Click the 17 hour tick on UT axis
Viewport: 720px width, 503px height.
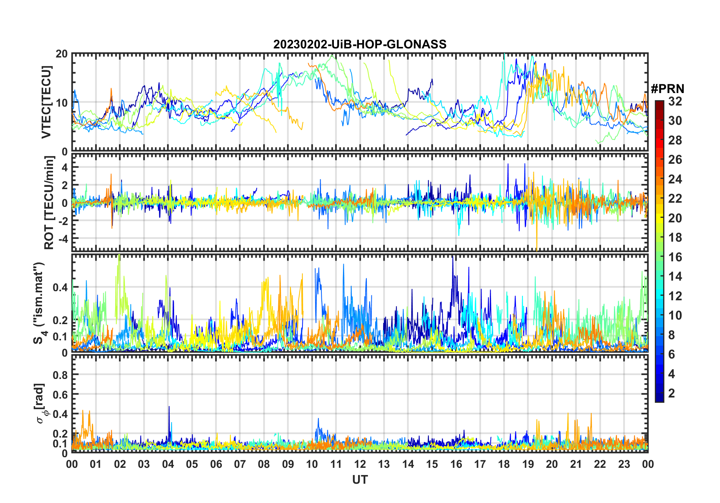coord(480,464)
